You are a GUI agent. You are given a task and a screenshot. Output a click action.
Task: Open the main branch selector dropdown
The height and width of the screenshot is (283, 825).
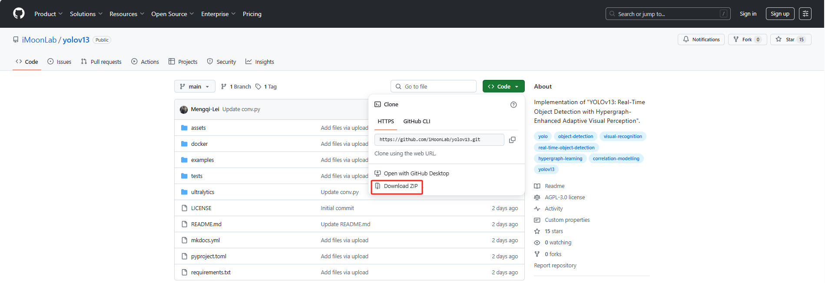pyautogui.click(x=195, y=86)
